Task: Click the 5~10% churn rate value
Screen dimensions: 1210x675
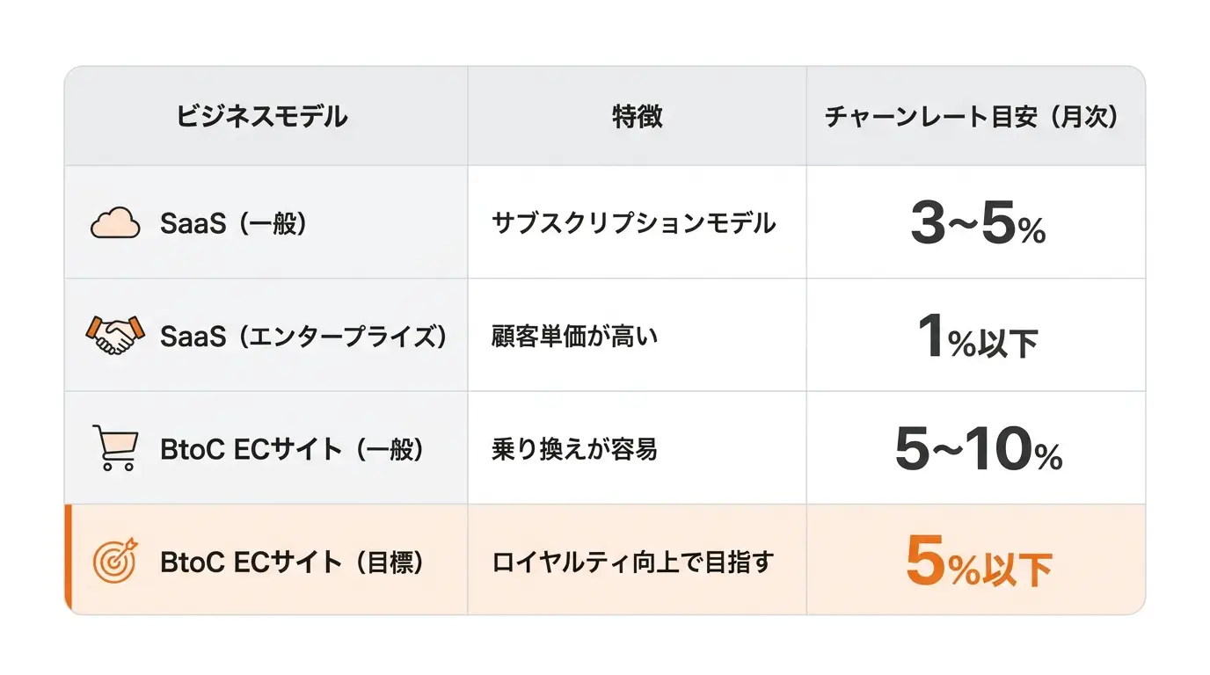Action: click(978, 451)
